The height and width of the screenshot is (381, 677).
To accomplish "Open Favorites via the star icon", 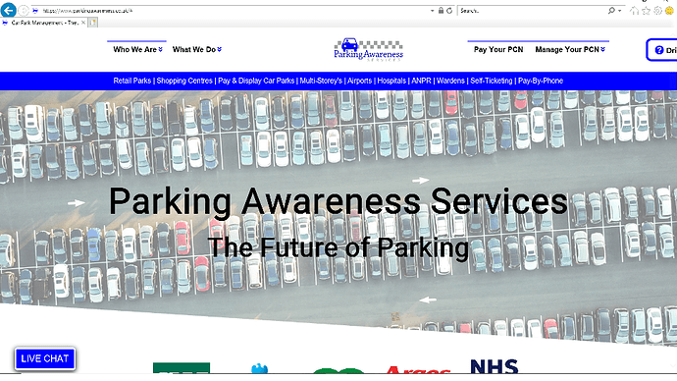I will (646, 11).
